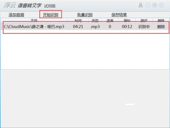Minimize the 语音转文字 window

148,5
